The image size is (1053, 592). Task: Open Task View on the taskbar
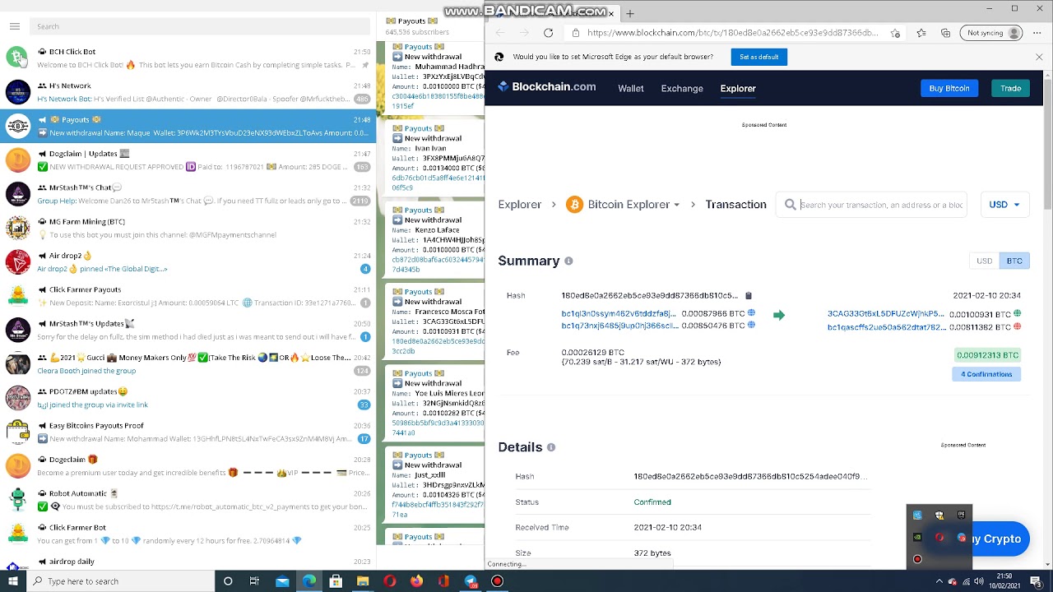[254, 581]
